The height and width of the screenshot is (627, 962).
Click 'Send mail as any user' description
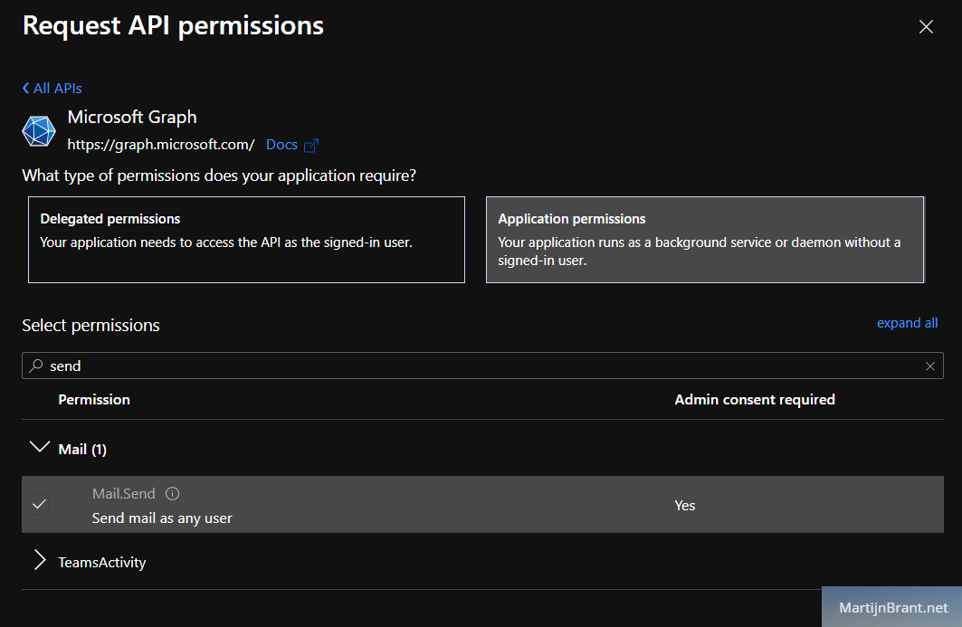pyautogui.click(x=162, y=518)
